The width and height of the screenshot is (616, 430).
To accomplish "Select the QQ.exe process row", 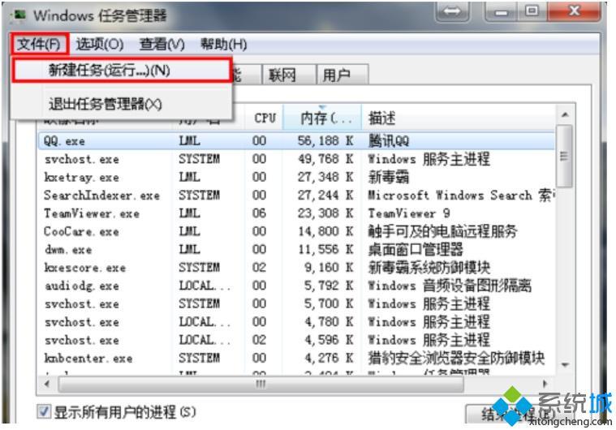I will click(296, 140).
